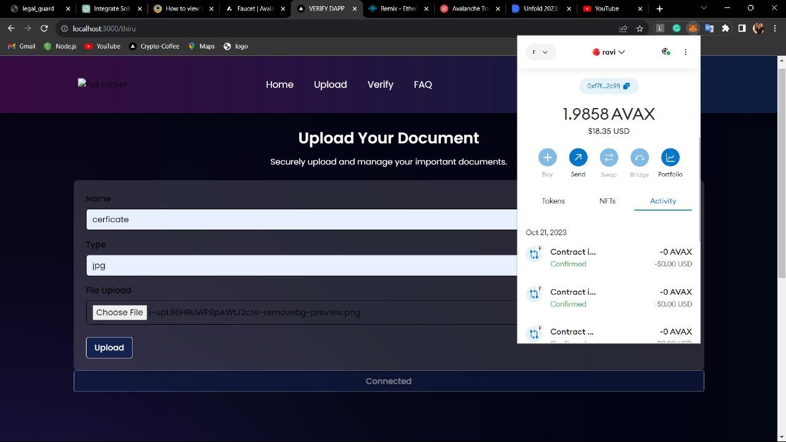Switch to the How to view browser tab
Image resolution: width=786 pixels, height=442 pixels.
click(x=183, y=9)
